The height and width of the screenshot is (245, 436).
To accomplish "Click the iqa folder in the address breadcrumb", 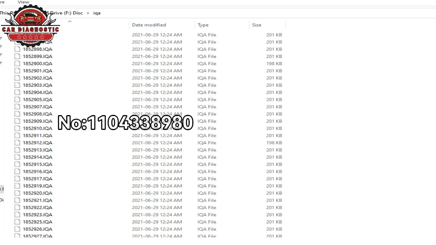I will (97, 13).
